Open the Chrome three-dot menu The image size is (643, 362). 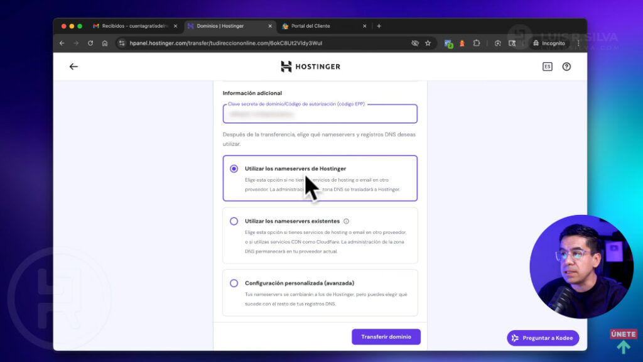pos(578,43)
